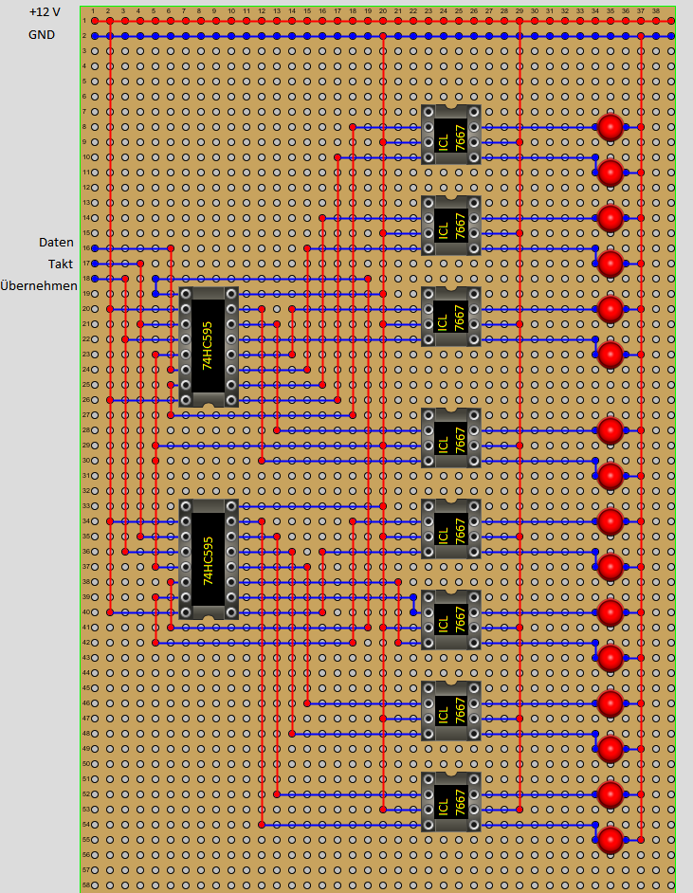Select the ICL 7667 chip at rows 27-30
Screen dimensions: 693x893
point(451,438)
